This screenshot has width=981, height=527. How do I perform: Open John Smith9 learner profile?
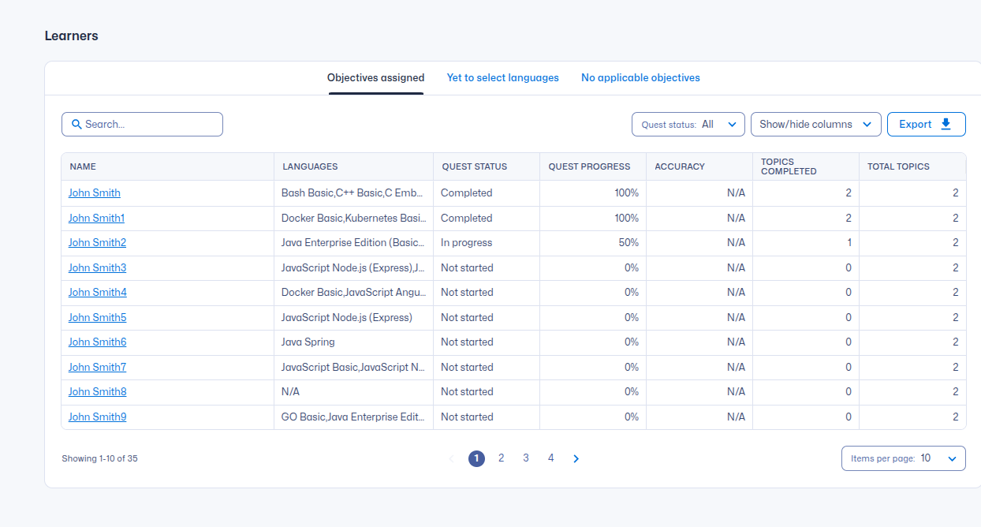click(97, 417)
